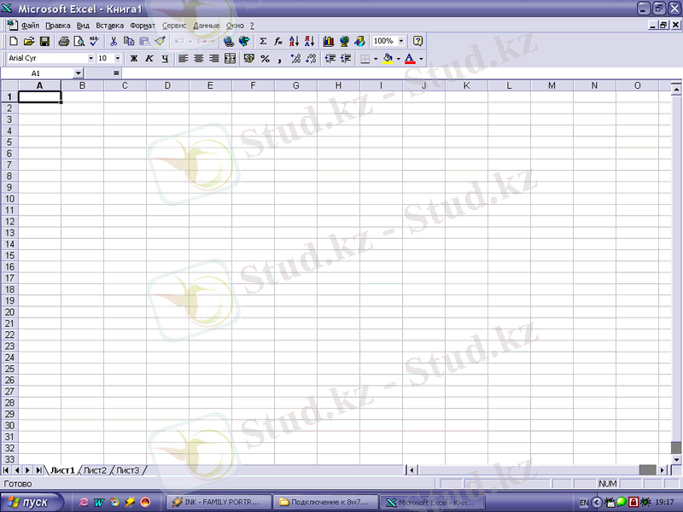Merge and center the selected cells
683x512 pixels.
[x=230, y=58]
